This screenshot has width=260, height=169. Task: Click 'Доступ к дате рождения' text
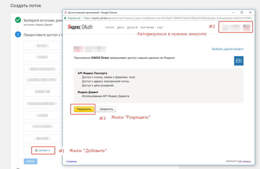coord(98,85)
